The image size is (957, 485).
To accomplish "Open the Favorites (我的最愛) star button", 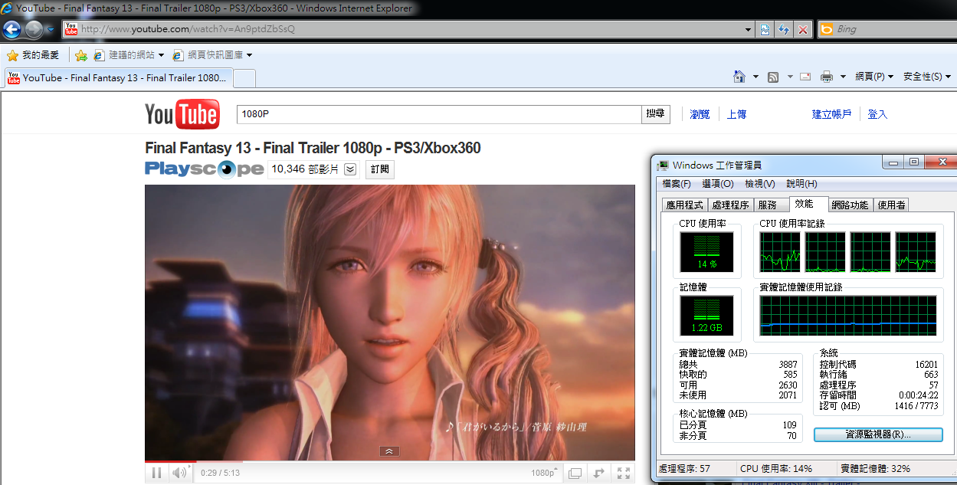I will tap(33, 55).
